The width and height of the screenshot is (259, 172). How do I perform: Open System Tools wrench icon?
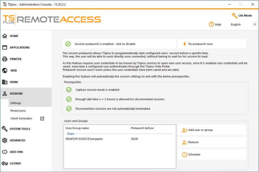[5, 129]
